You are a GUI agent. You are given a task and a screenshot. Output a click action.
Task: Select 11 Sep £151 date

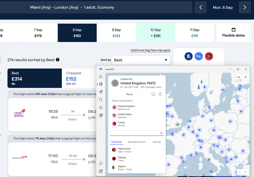pyautogui.click(x=195, y=33)
